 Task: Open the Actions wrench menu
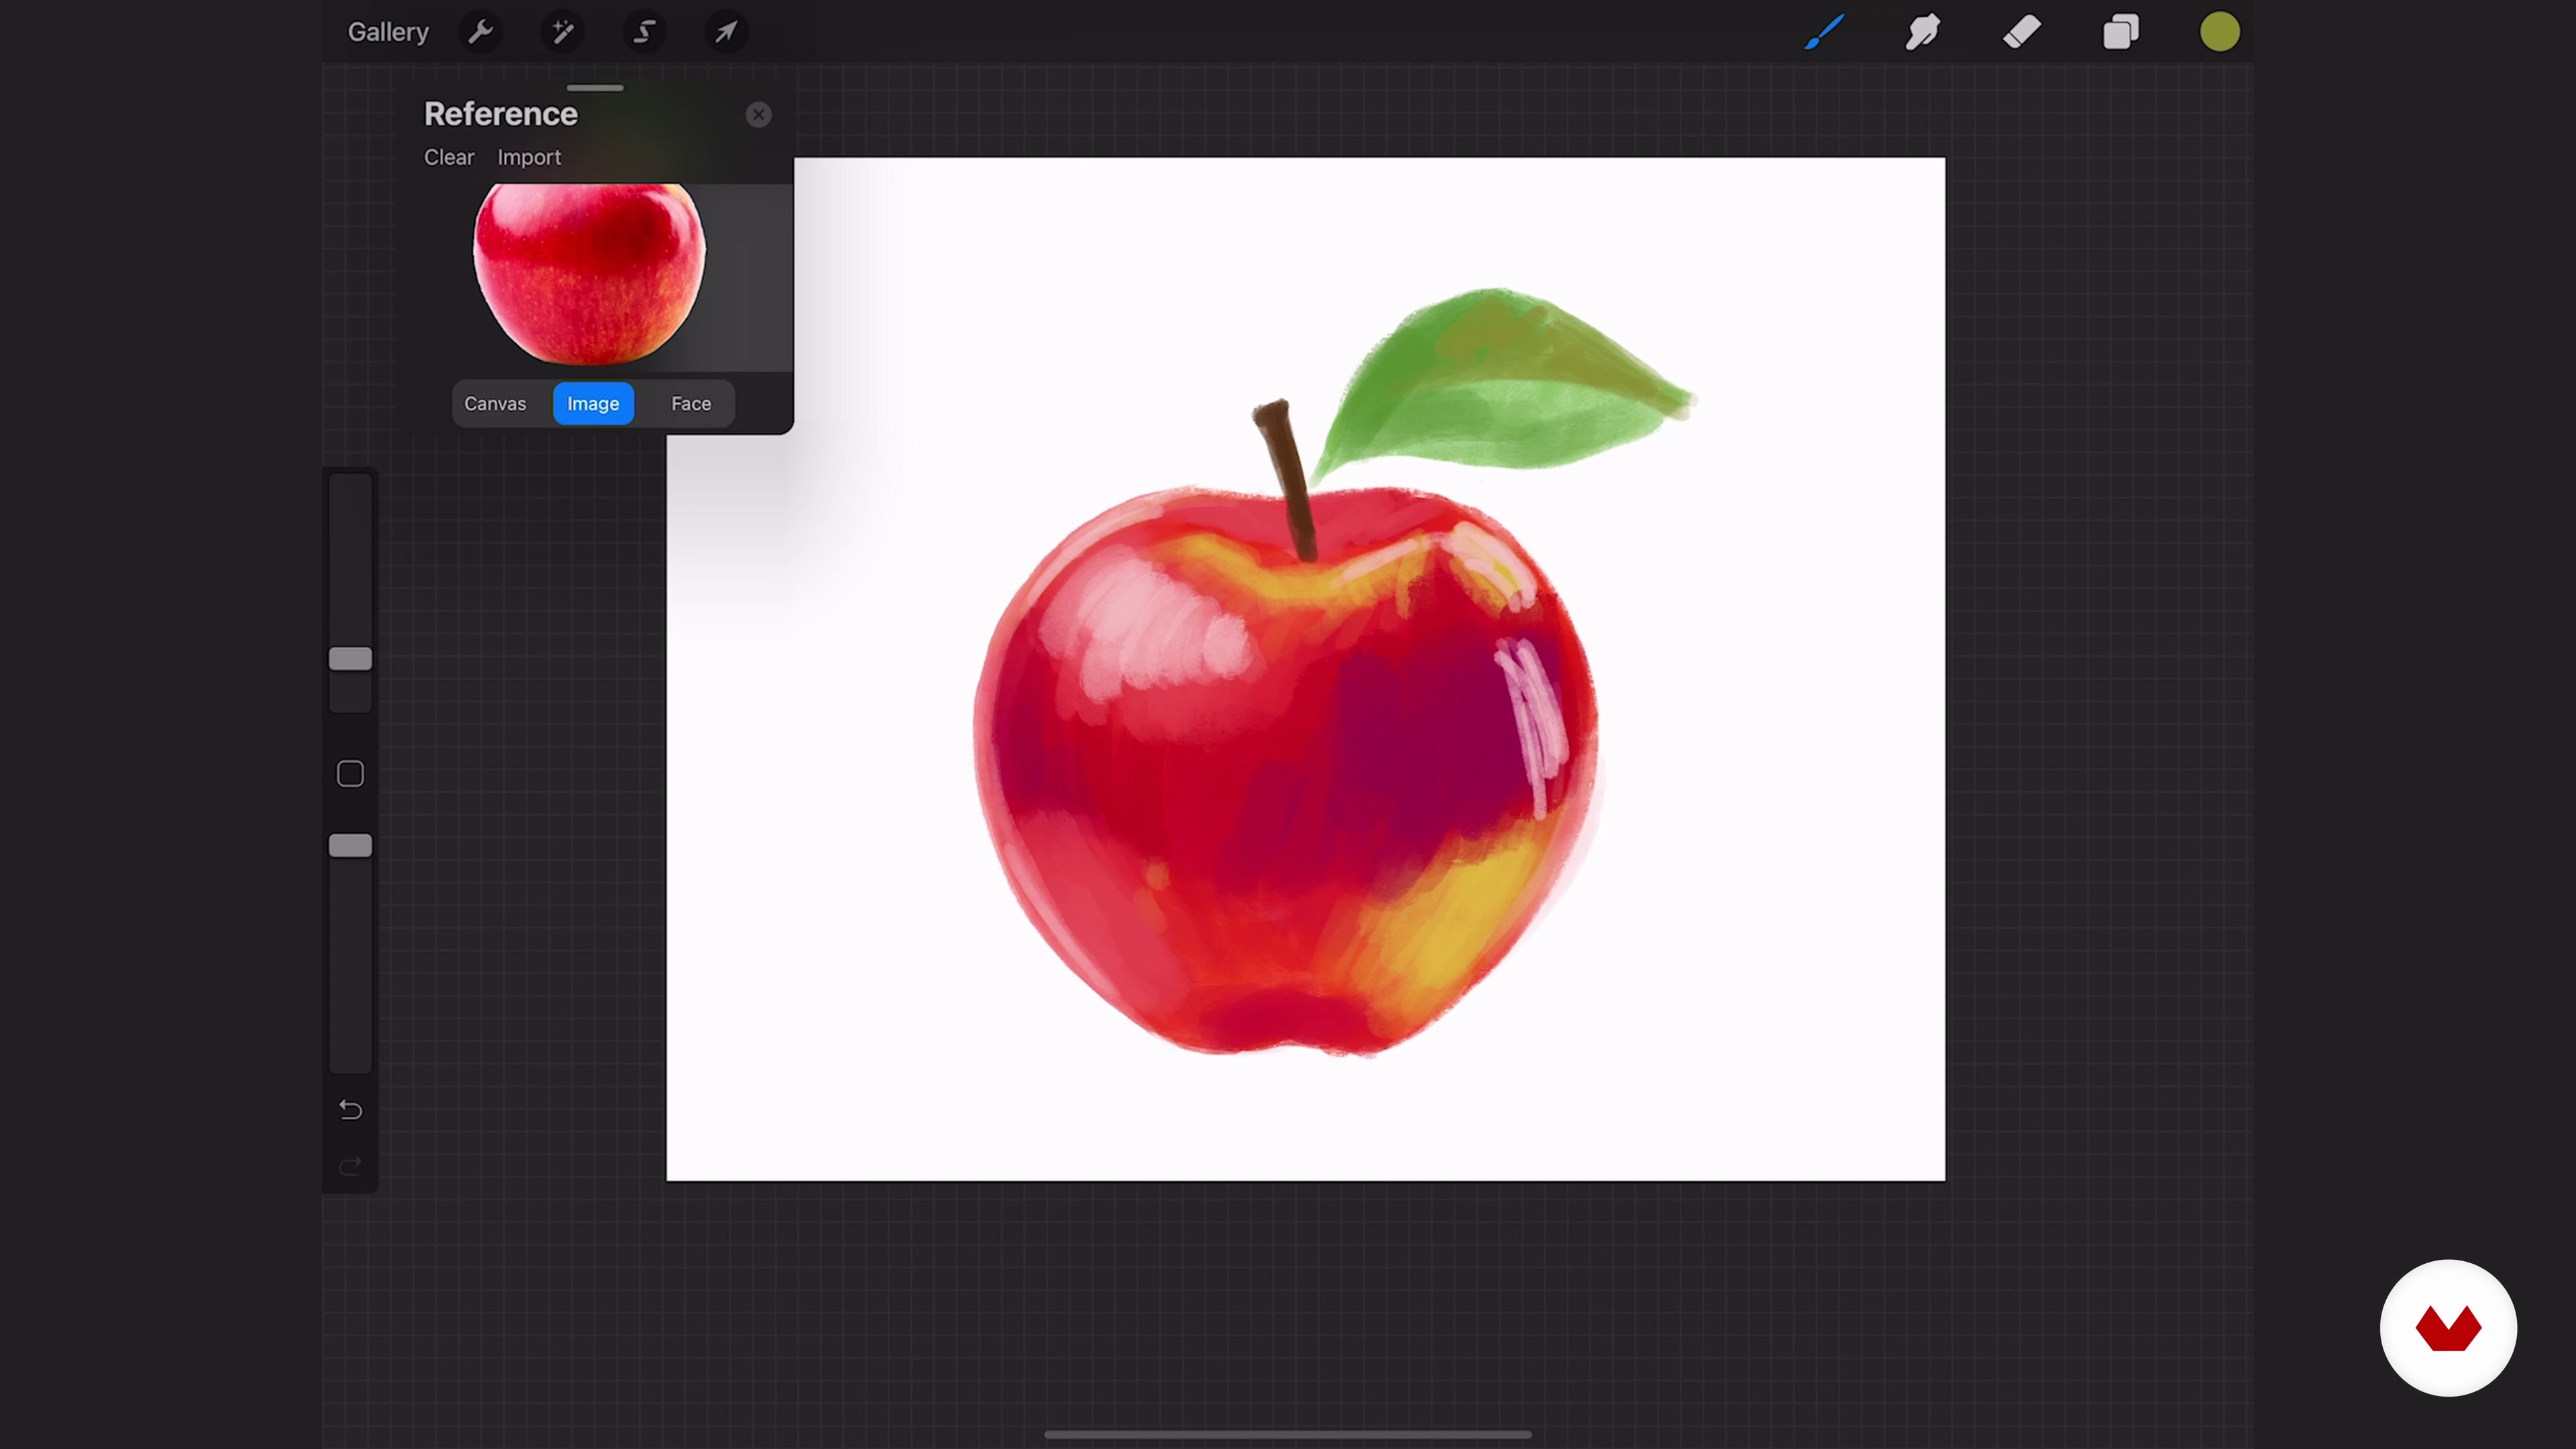point(481,32)
